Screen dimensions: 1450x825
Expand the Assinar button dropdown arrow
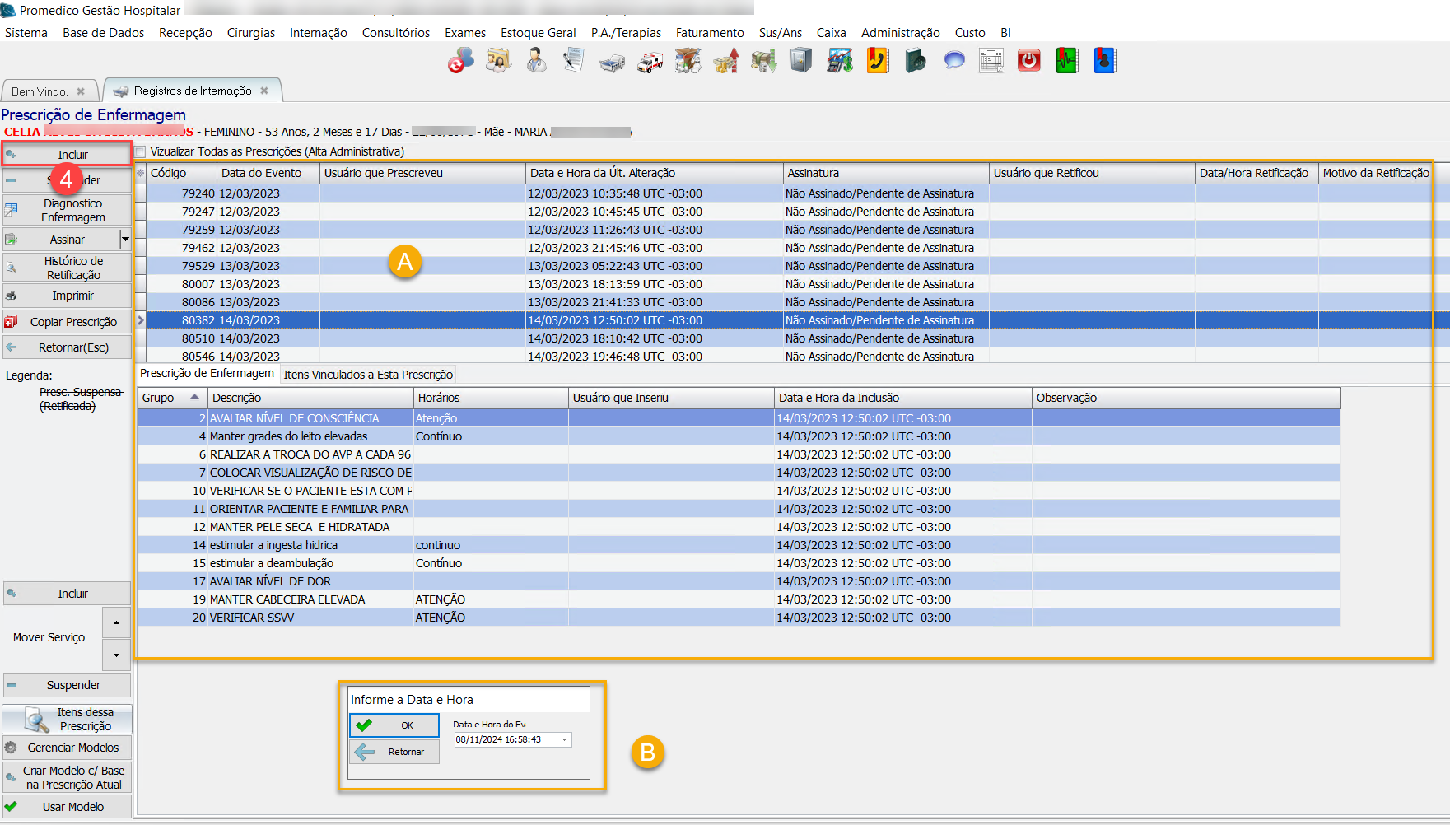[x=125, y=240]
